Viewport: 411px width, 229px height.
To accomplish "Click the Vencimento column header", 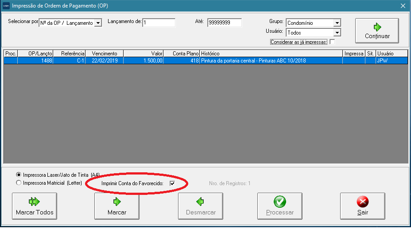I will (x=105, y=54).
